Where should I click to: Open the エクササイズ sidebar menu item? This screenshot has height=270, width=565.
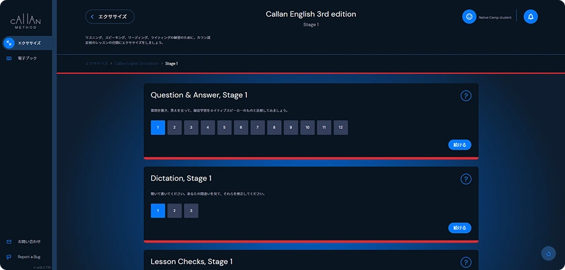tap(26, 43)
